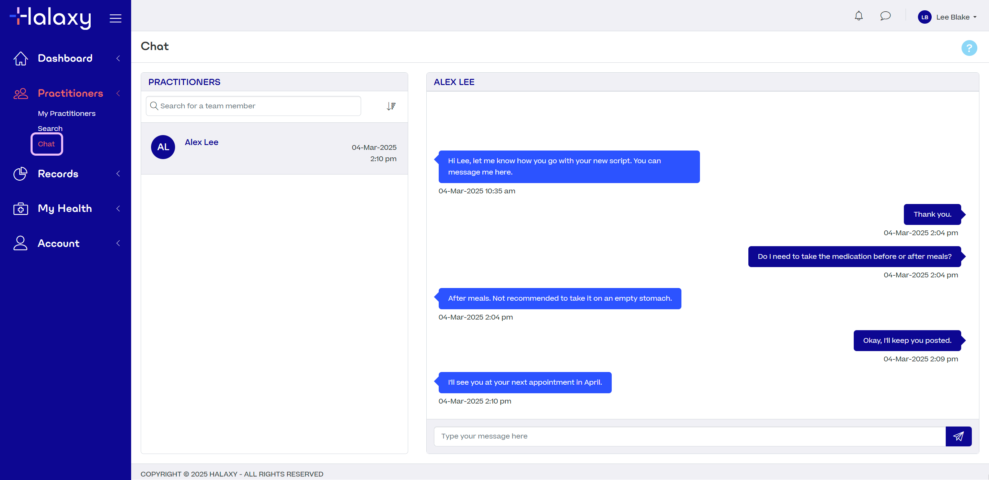Viewport: 989px width, 480px height.
Task: Collapse the Practitioners section chevron
Action: pyautogui.click(x=118, y=93)
